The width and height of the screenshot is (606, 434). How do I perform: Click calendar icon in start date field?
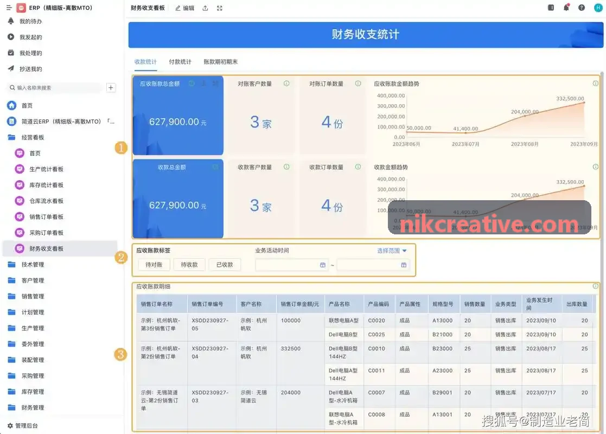(x=323, y=265)
